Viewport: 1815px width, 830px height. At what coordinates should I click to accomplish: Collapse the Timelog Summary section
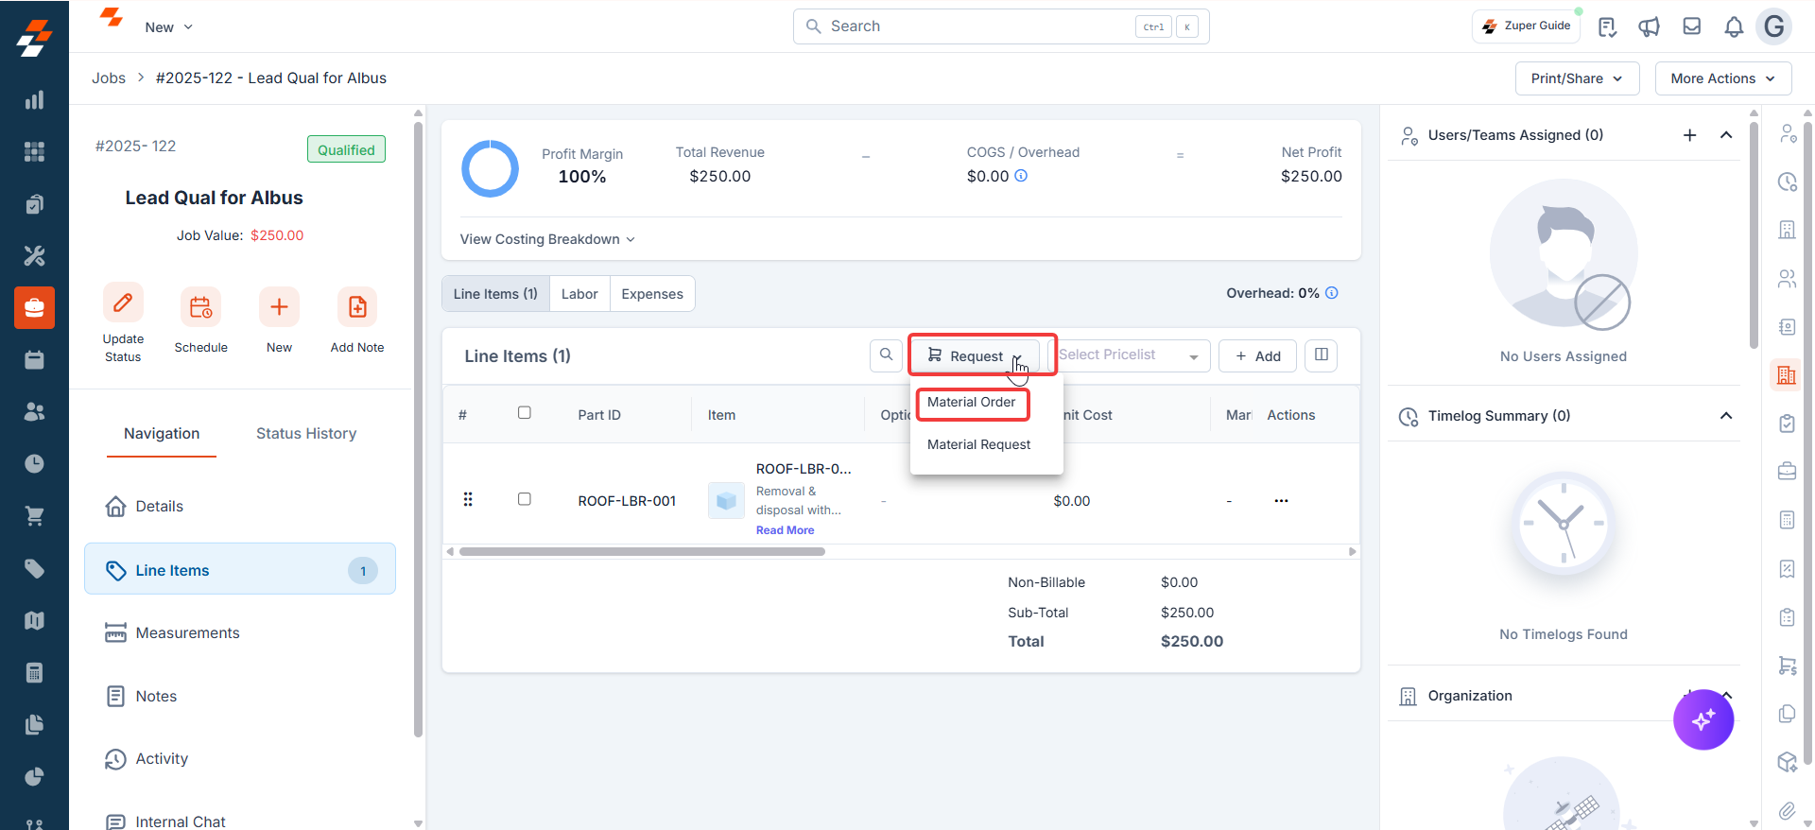pos(1726,416)
